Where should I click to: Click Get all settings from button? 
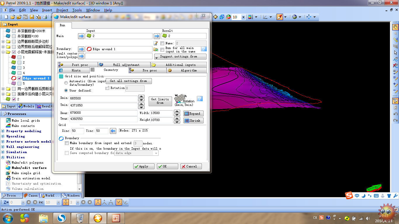point(129,81)
